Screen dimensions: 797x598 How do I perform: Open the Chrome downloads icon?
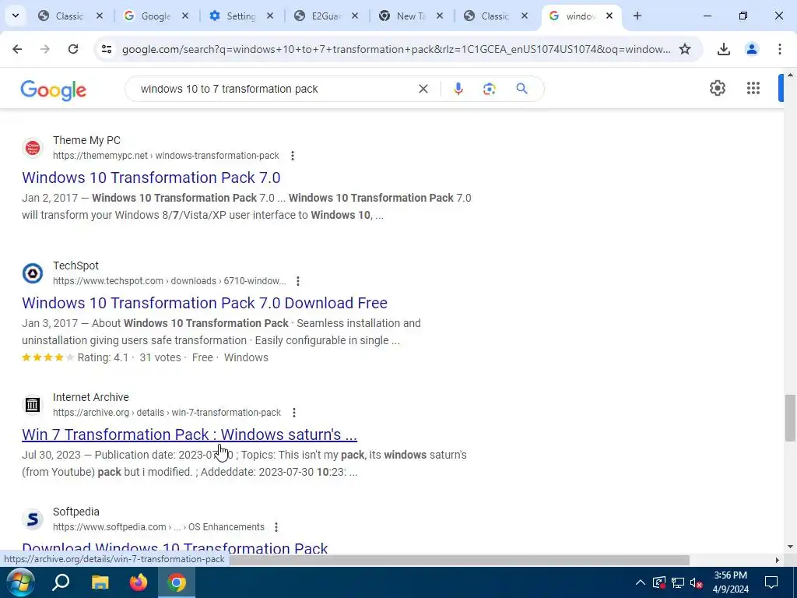click(x=723, y=49)
